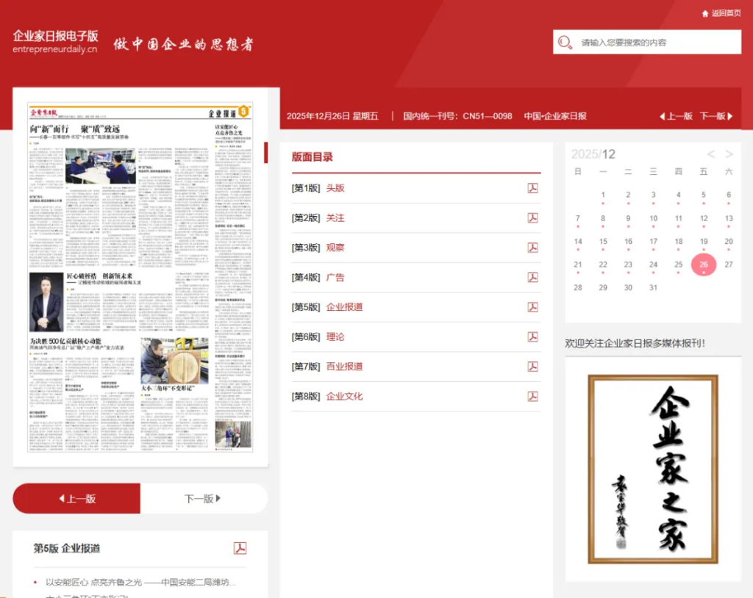Download PDF of 第1版 头版
The width and height of the screenshot is (753, 598).
532,188
